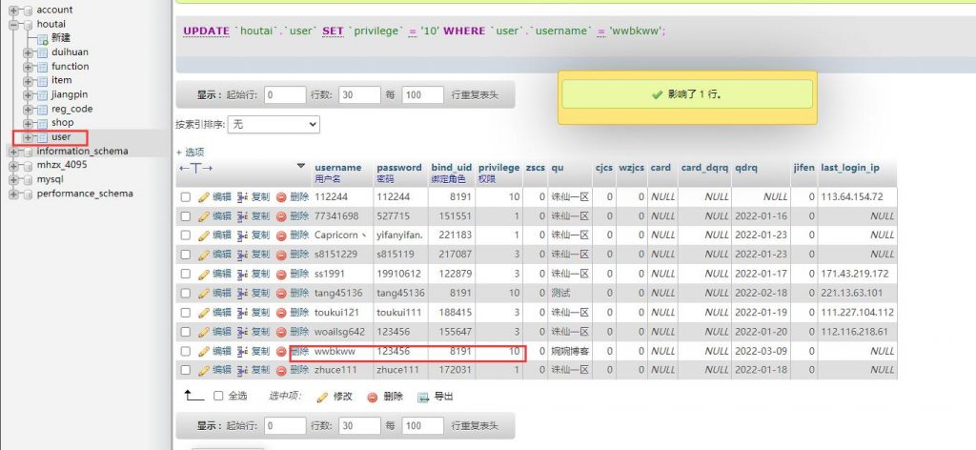
Task: Click copy icon for row ss1991
Action: point(242,274)
